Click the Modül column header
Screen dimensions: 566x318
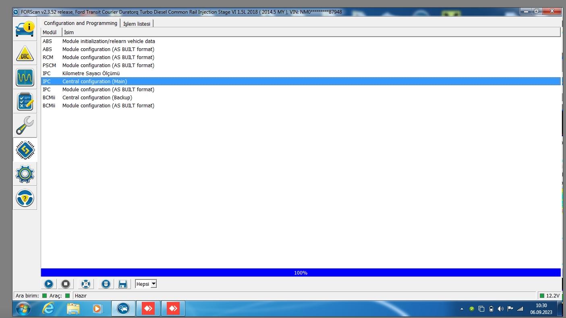click(x=50, y=32)
